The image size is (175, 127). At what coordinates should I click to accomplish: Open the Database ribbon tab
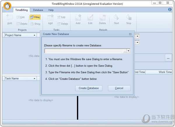point(38,10)
